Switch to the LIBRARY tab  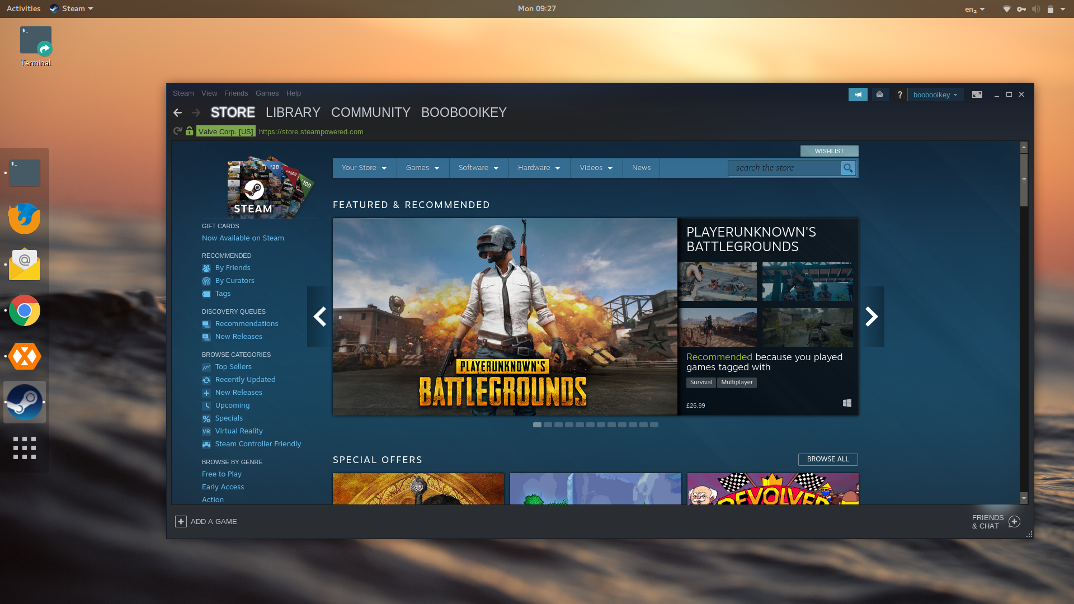point(293,112)
